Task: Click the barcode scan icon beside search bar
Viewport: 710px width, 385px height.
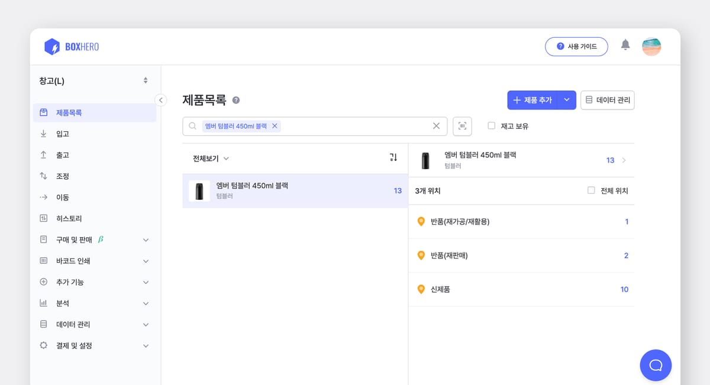Action: [462, 125]
